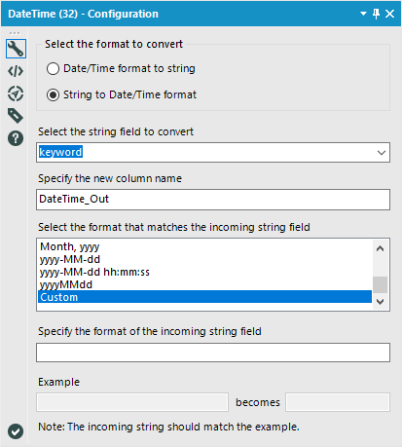Select 'Month, yyyy' format in list
Screen dimensions: 402x447
pyautogui.click(x=204, y=246)
